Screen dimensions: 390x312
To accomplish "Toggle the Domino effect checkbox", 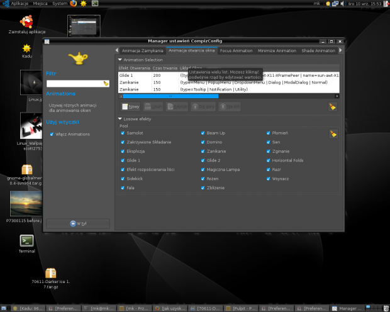I will coord(203,142).
